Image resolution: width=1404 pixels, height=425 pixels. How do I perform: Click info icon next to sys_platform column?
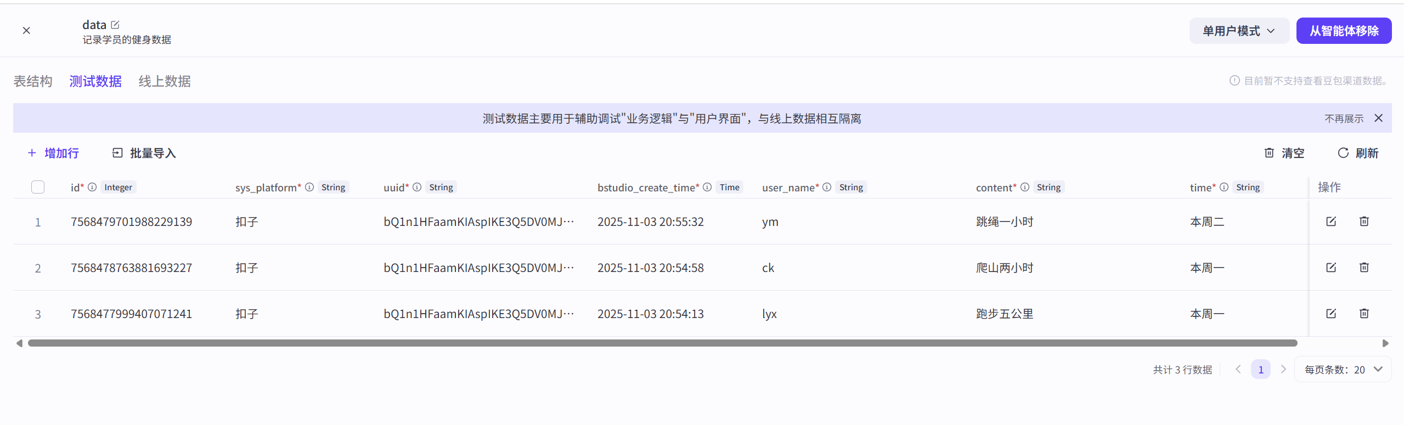(309, 187)
